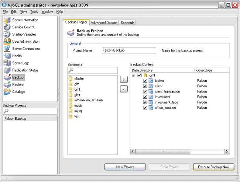Open the Help menu
Image resolution: width=240 pixels, height=182 pixels.
(x=59, y=12)
